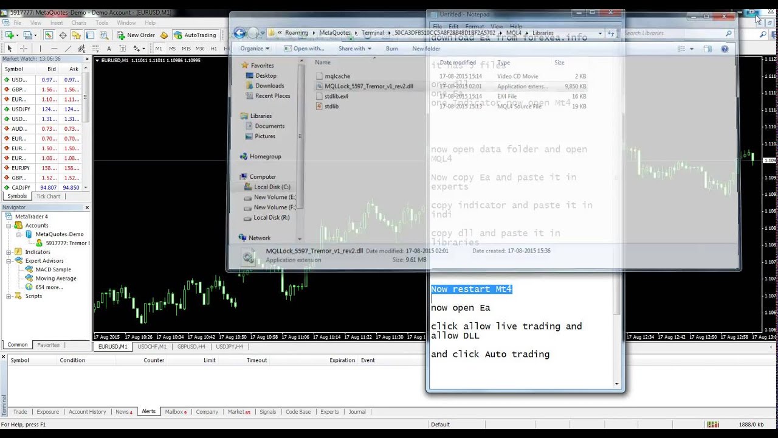Select the vertical line tool
The height and width of the screenshot is (438, 778).
[40, 49]
